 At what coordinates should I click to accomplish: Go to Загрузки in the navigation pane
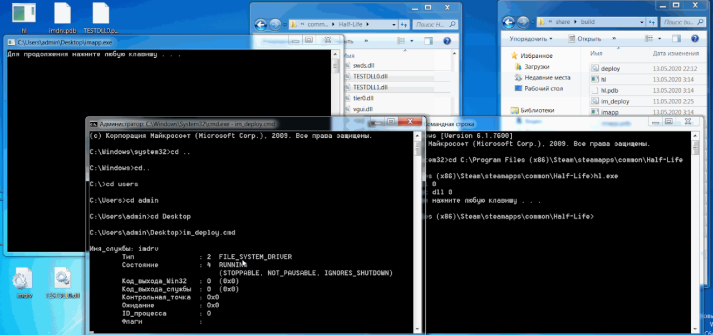537,67
